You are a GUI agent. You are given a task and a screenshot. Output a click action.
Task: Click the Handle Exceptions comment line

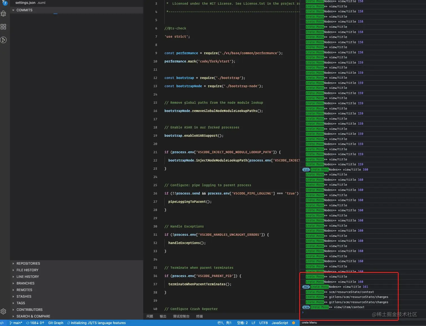pyautogui.click(x=184, y=227)
